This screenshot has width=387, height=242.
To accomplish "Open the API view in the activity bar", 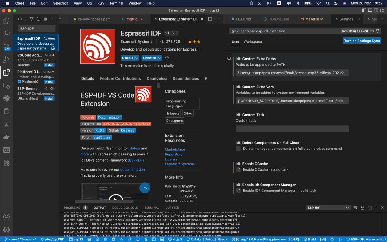I will coord(6,150).
